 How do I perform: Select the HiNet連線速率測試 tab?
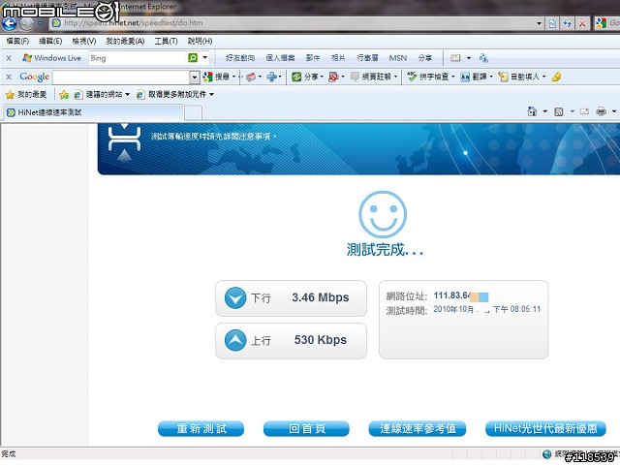[94, 112]
